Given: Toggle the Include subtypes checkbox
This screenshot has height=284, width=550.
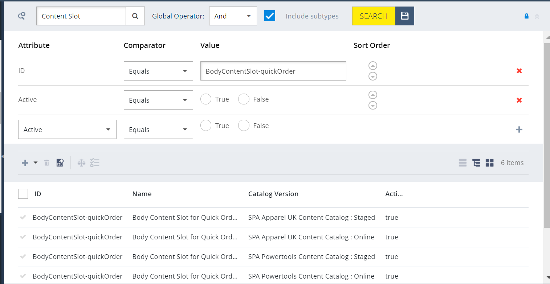Looking at the screenshot, I should pos(269,16).
